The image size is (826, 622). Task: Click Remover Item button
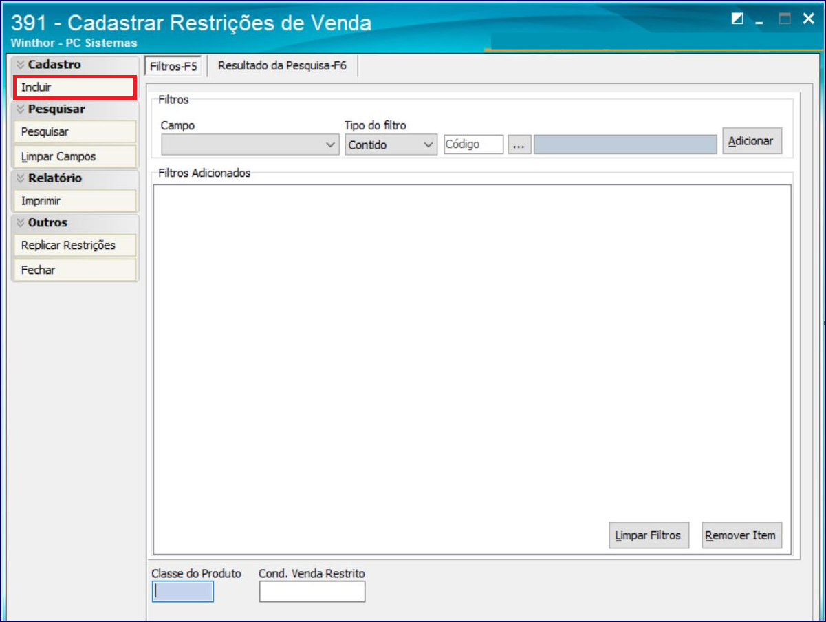741,535
